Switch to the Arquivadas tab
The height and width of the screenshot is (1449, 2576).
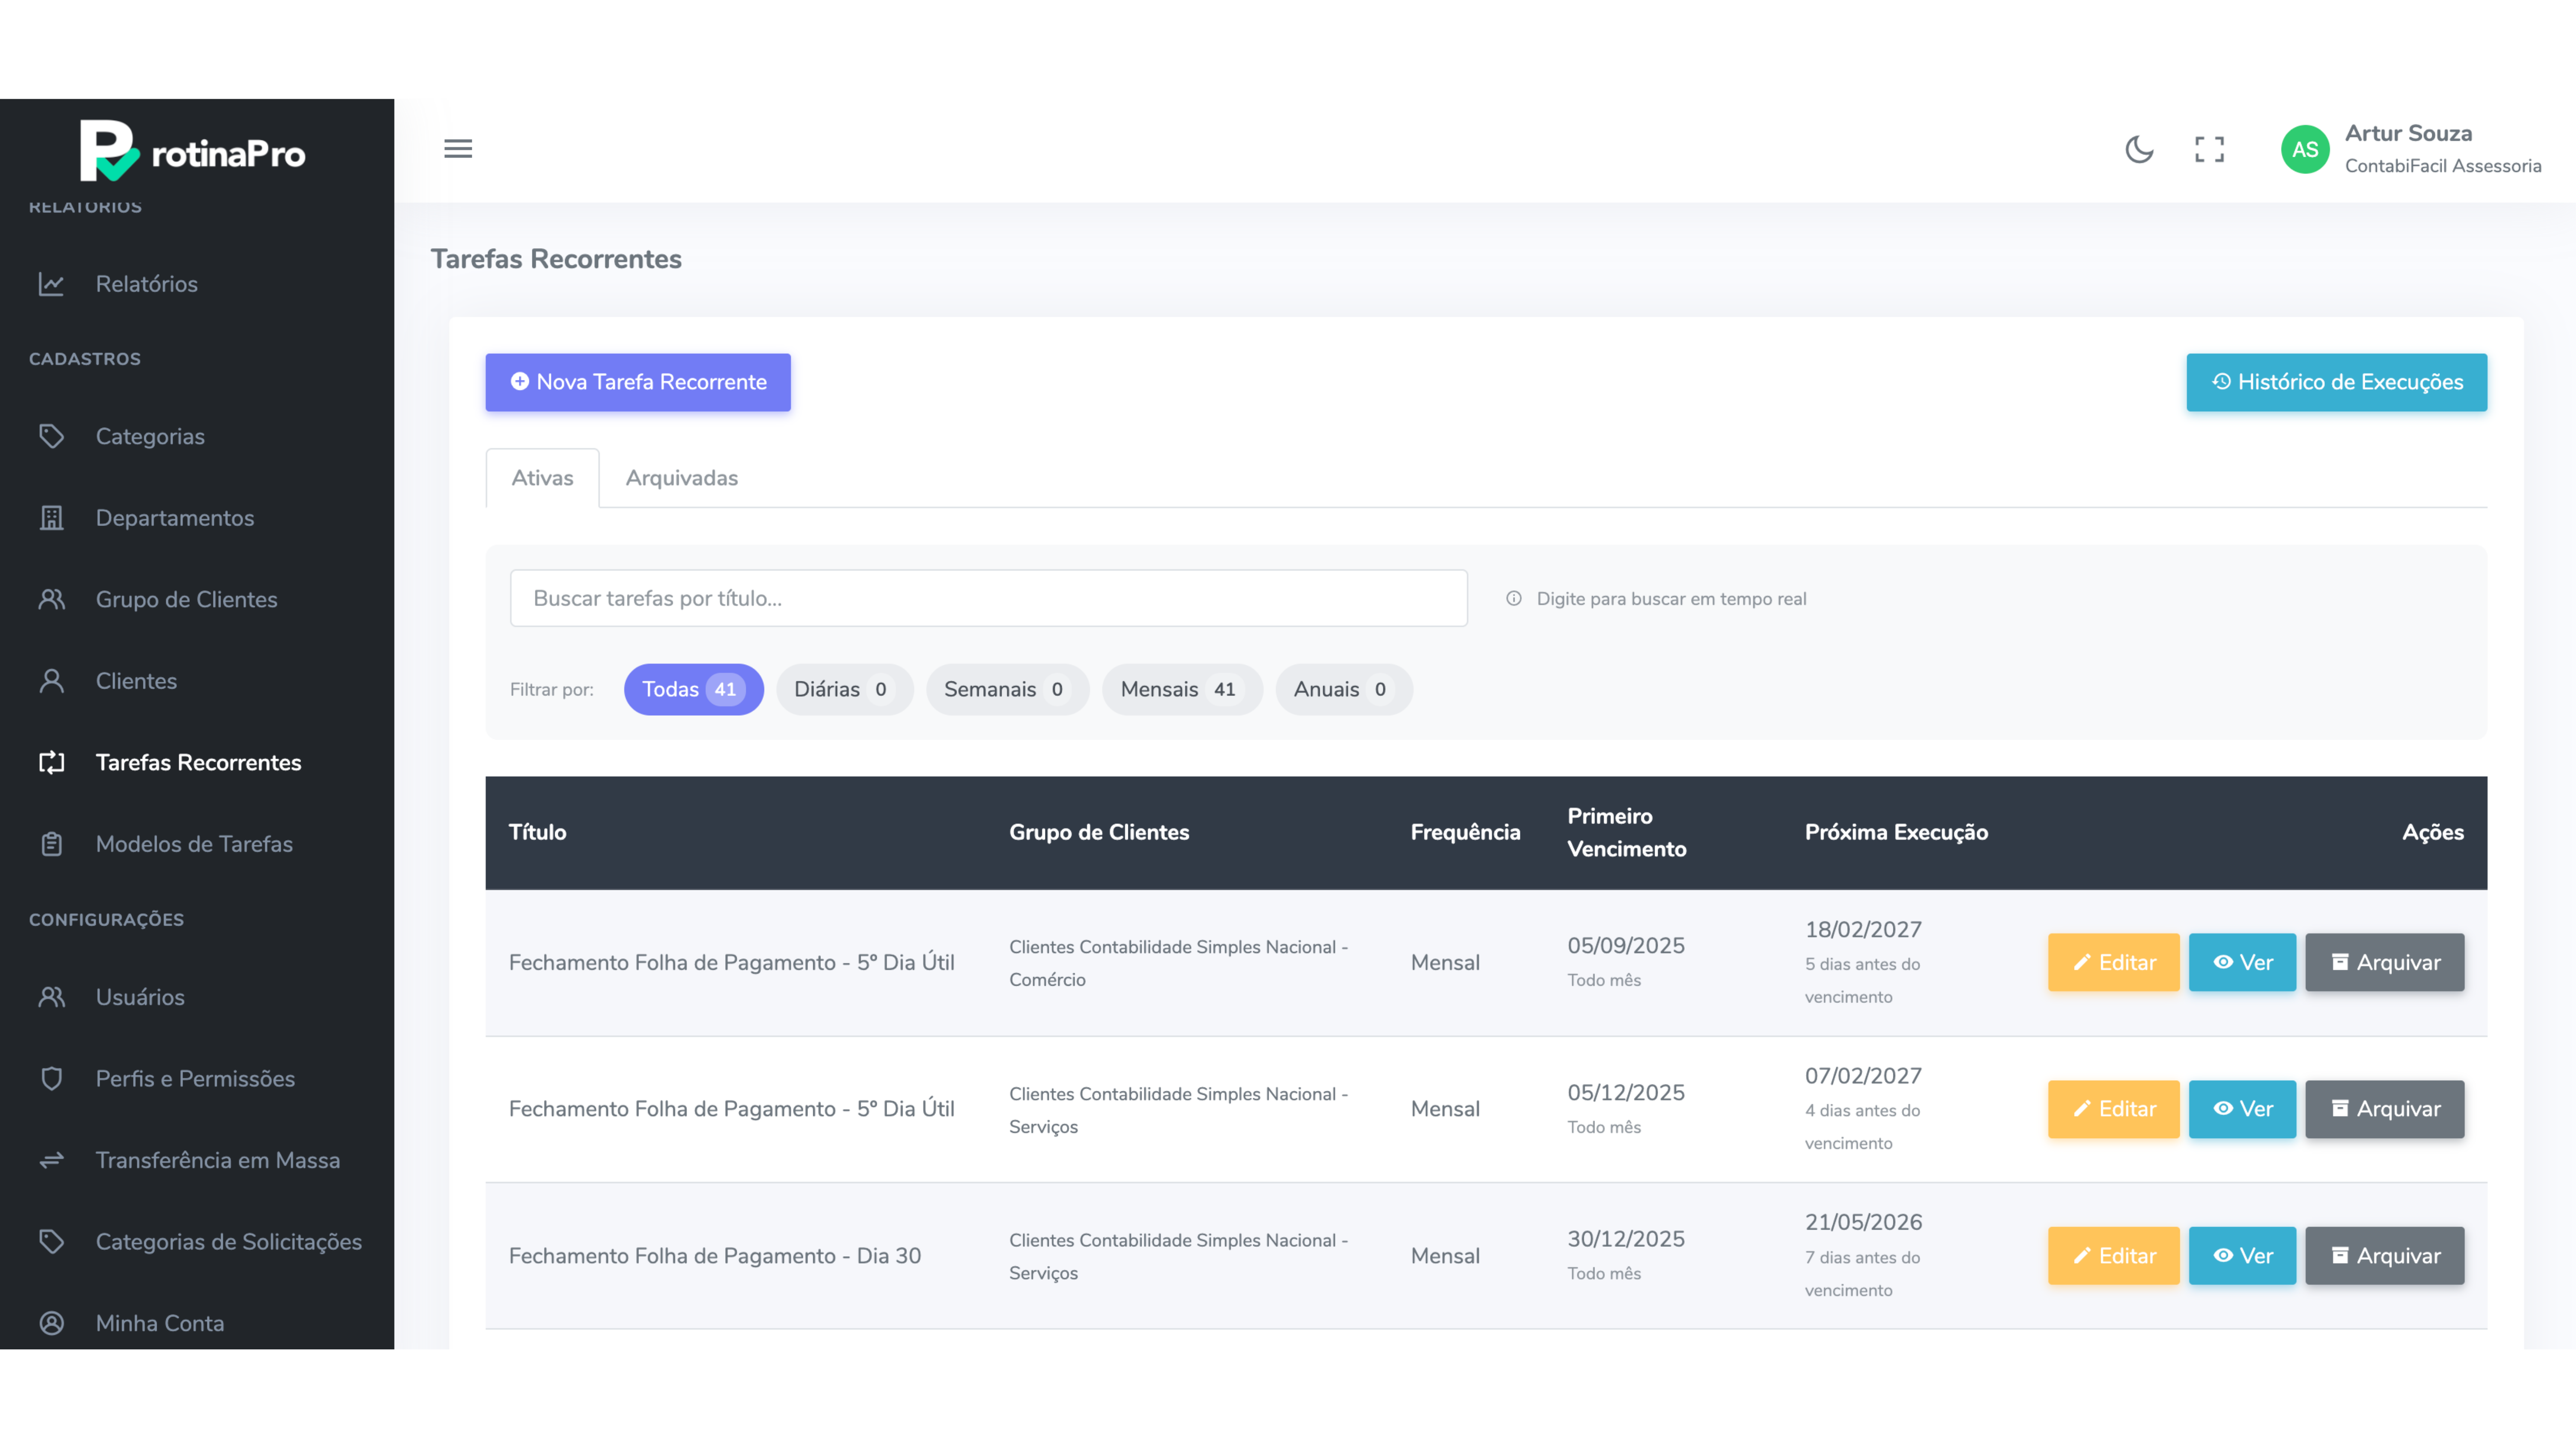[682, 478]
